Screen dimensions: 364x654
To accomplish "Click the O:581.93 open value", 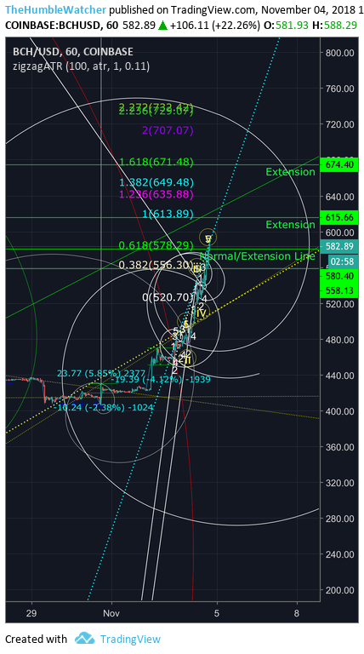I will click(x=286, y=25).
